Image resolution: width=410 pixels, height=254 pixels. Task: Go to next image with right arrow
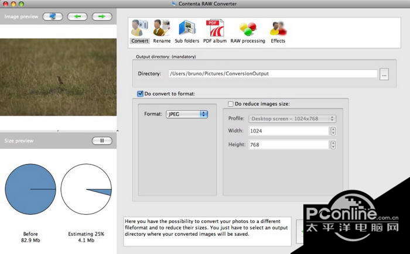tap(102, 17)
